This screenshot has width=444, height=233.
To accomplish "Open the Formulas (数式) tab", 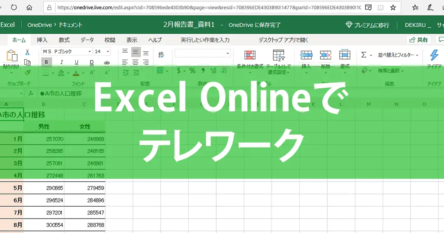I will 64,40.
